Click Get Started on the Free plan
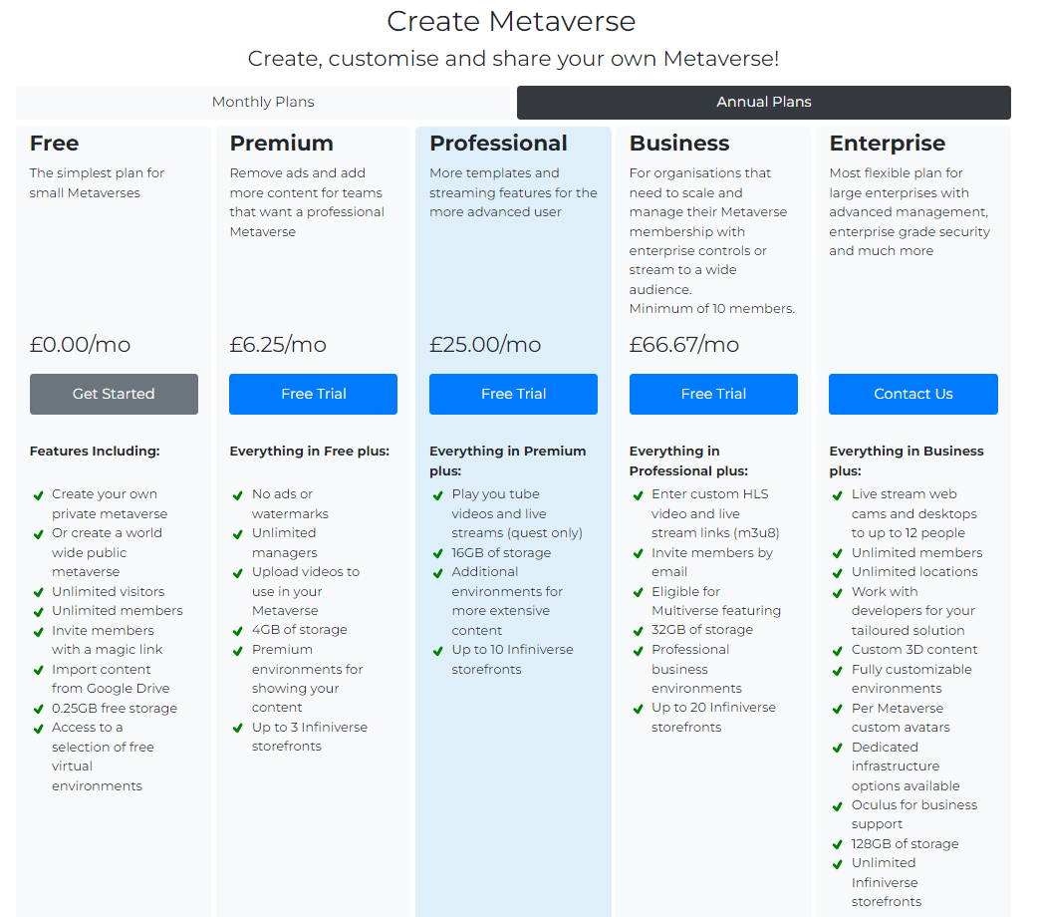Screen dimensions: 1041x917 [x=114, y=394]
